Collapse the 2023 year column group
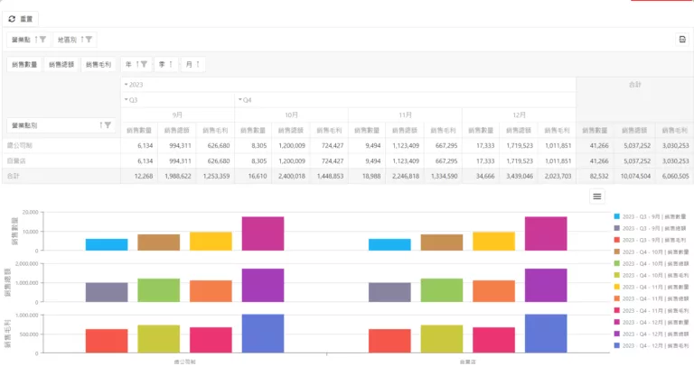Viewport: 694px width, 366px height. click(127, 85)
